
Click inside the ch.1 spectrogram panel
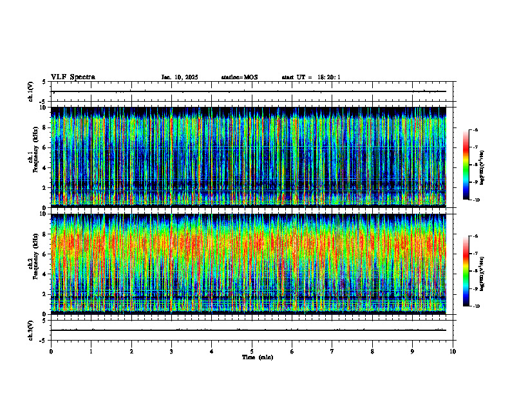pos(249,157)
